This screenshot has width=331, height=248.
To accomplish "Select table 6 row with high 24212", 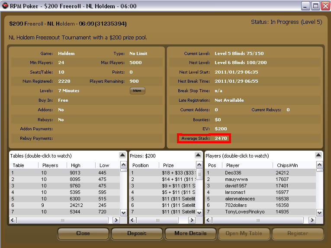I will [x=64, y=205].
